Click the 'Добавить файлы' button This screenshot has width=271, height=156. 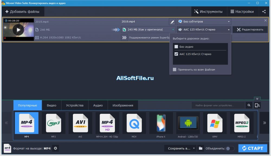(22, 12)
